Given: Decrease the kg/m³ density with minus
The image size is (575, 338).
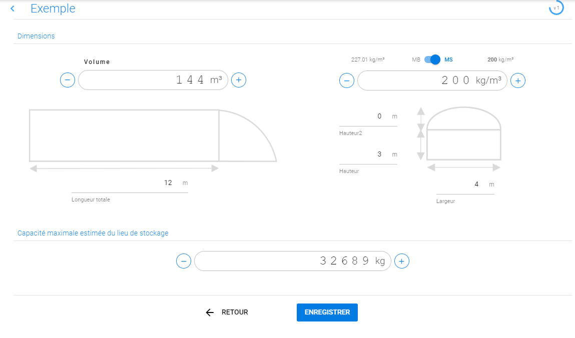Looking at the screenshot, I should click(346, 80).
